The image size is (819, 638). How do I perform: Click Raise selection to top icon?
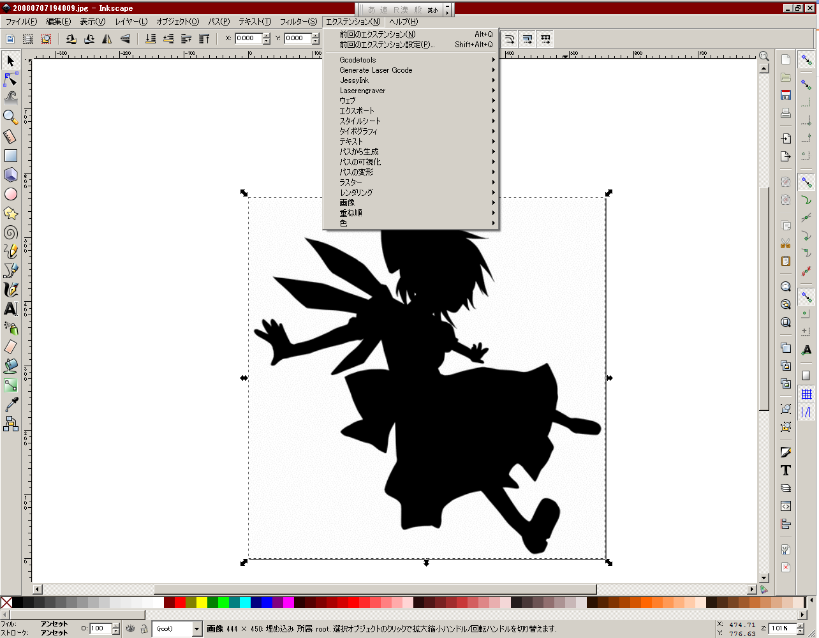point(204,39)
